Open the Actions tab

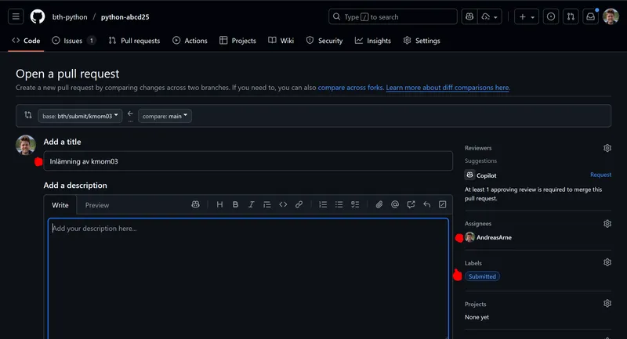pyautogui.click(x=190, y=41)
